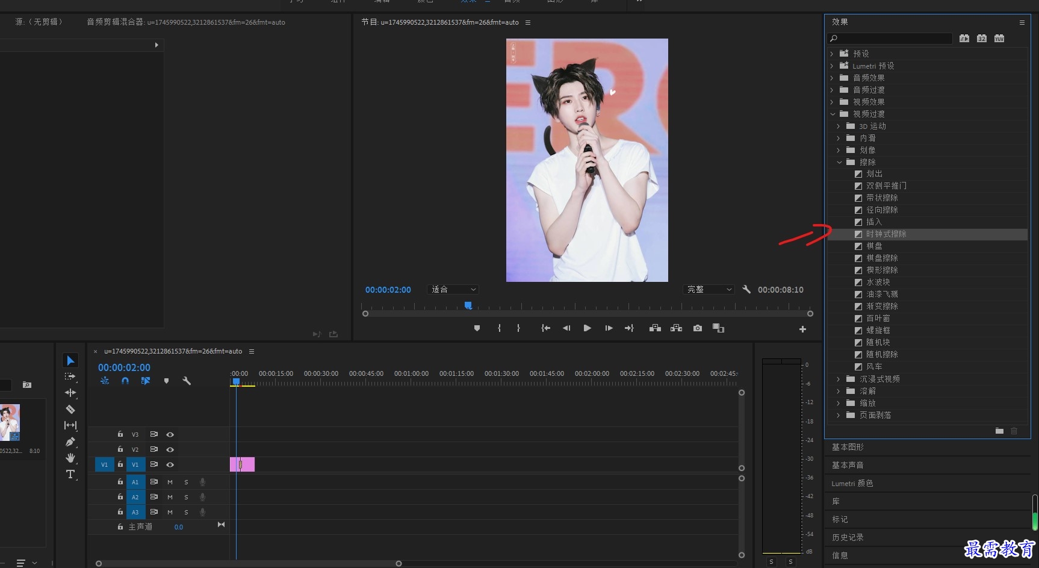Screen dimensions: 1039x568
Task: Toggle timeline snap magnet icon
Action: tap(125, 381)
